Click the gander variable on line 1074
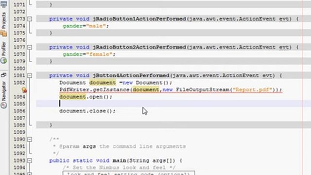 [x=72, y=26]
